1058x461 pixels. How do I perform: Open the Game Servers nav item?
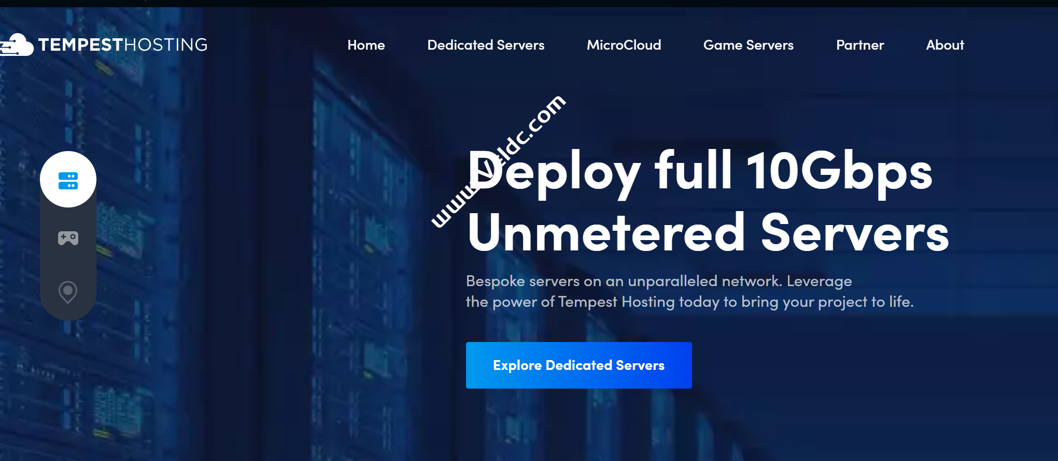[748, 45]
